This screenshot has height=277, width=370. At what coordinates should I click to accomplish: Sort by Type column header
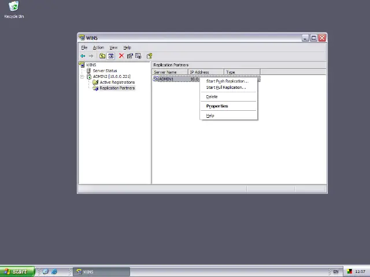click(x=242, y=72)
